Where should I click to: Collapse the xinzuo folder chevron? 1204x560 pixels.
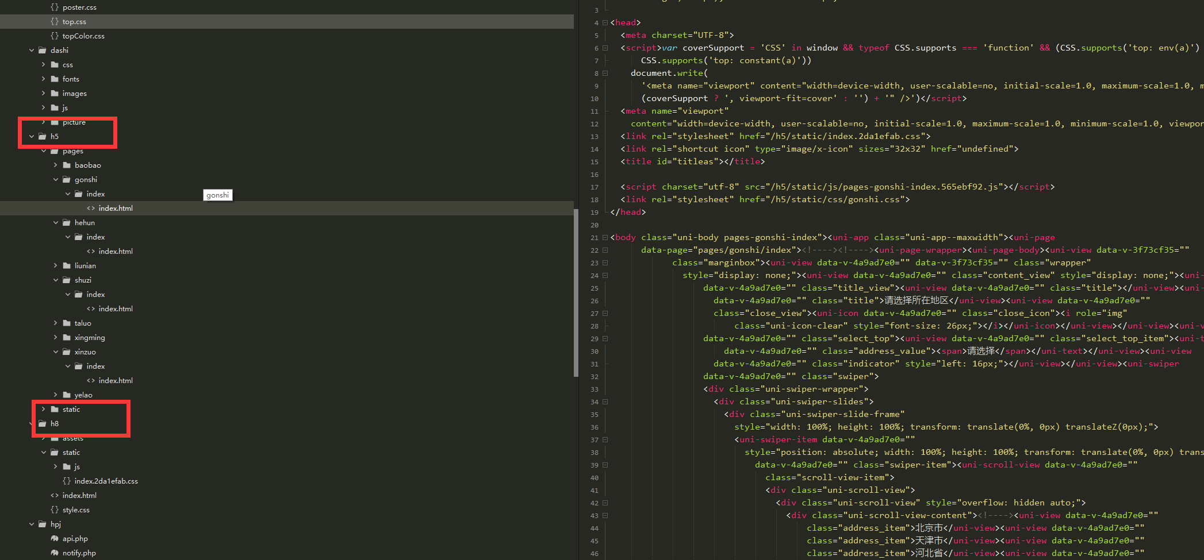point(55,352)
